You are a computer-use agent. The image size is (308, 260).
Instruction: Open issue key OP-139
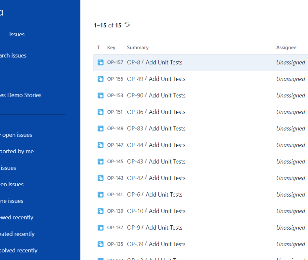click(115, 211)
